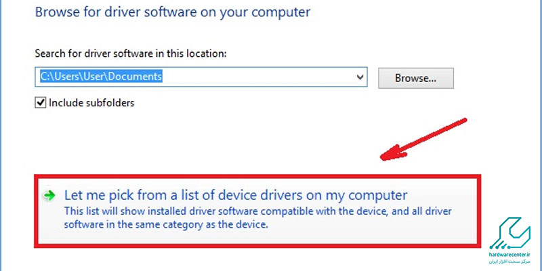Click the highlighted C:\Users\User\Documents path text
This screenshot has width=542, height=271.
101,77
